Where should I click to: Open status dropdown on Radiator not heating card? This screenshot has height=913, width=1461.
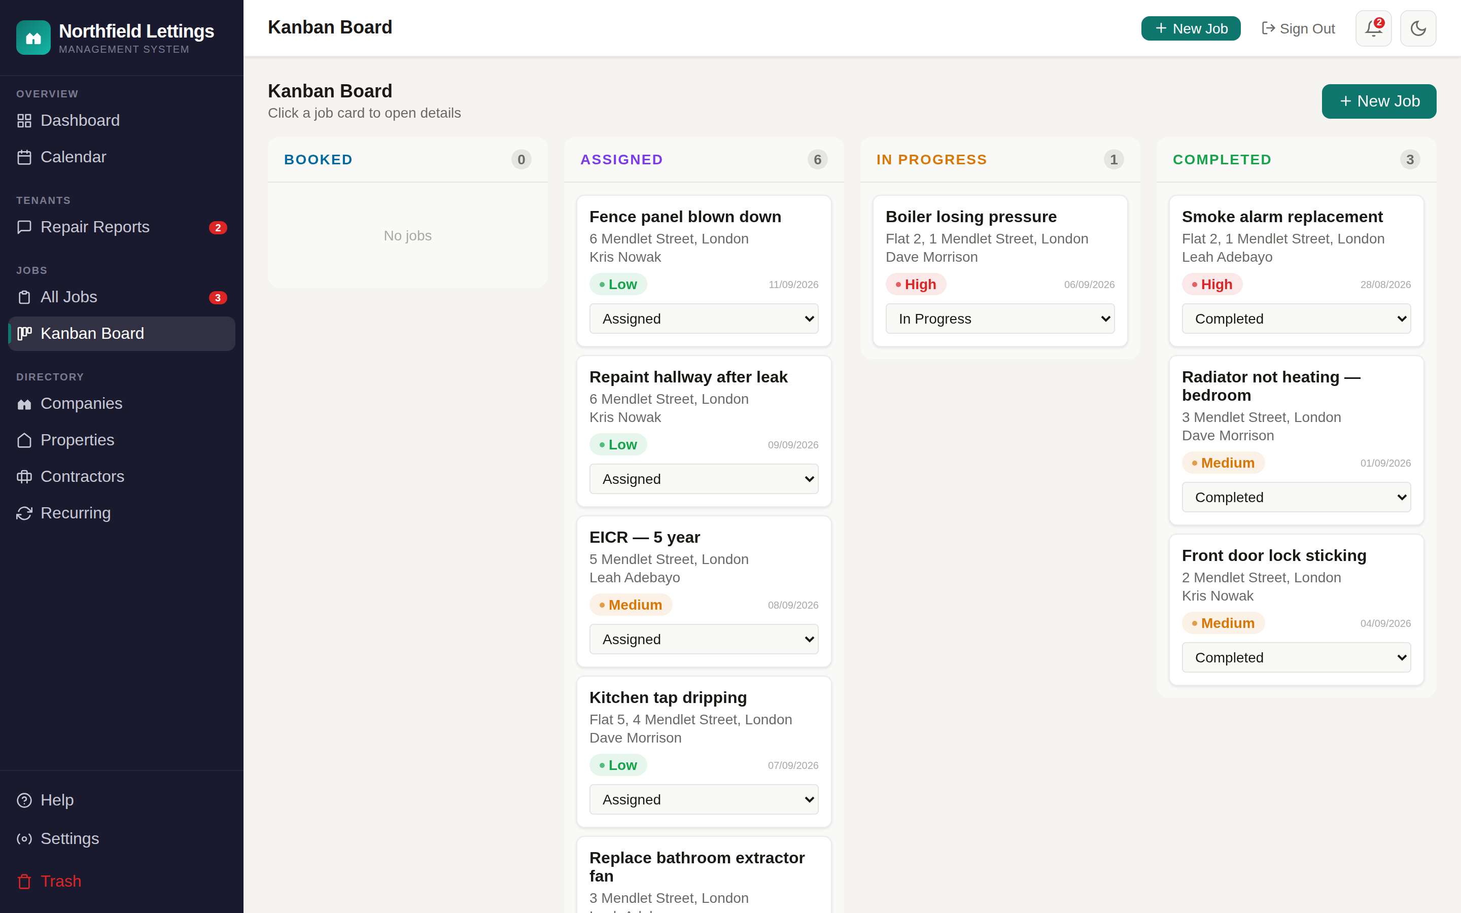pos(1296,497)
